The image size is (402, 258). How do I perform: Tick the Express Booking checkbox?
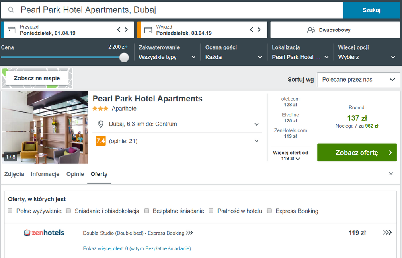269,211
